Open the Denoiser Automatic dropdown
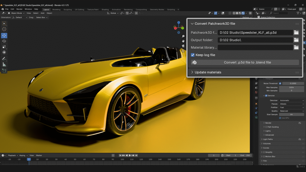 pos(291,100)
